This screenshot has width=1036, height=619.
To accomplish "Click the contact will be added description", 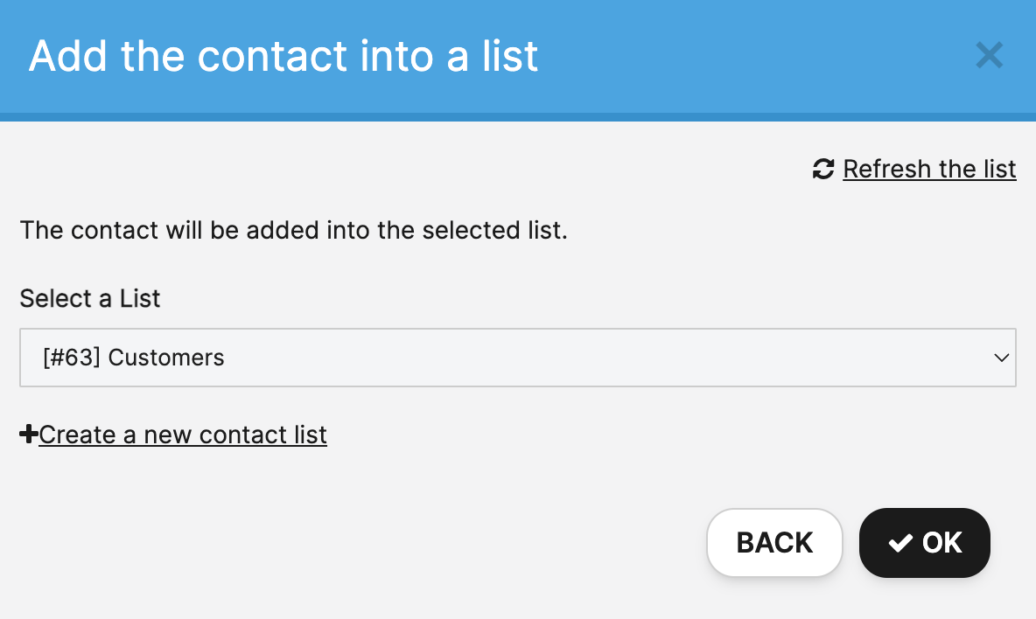I will pyautogui.click(x=293, y=230).
